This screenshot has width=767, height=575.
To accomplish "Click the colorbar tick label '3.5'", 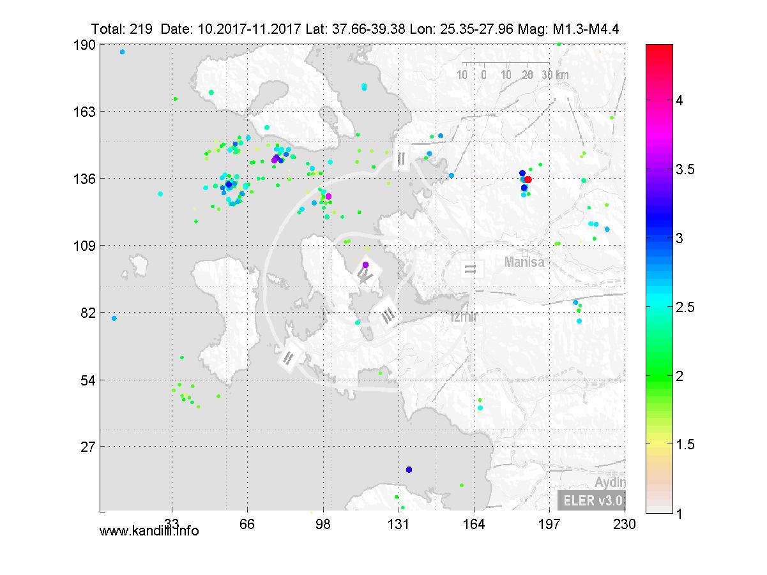I will 687,169.
